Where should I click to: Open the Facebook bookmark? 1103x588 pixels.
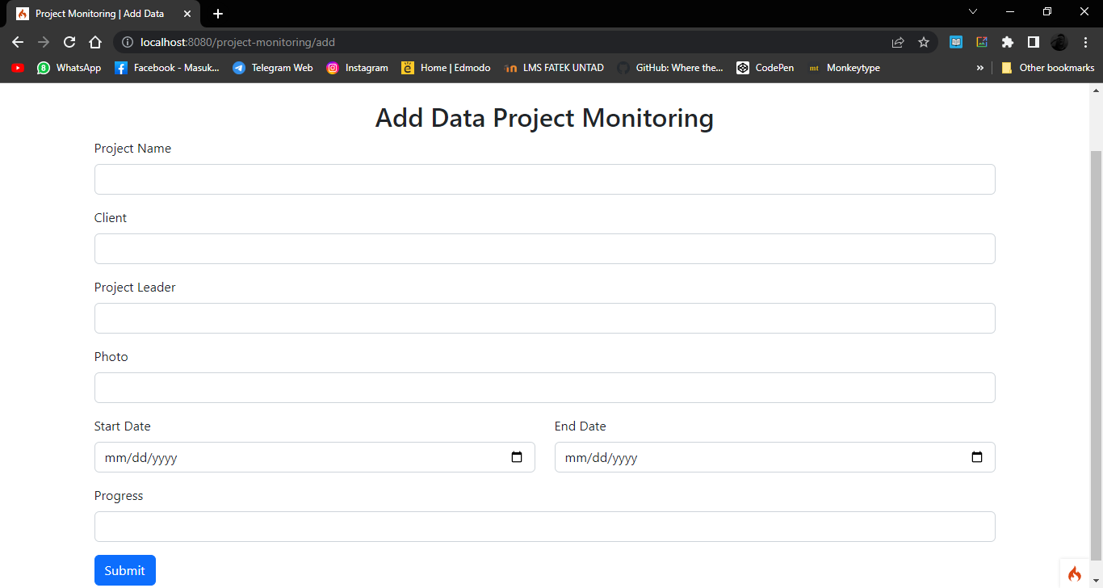coord(167,68)
